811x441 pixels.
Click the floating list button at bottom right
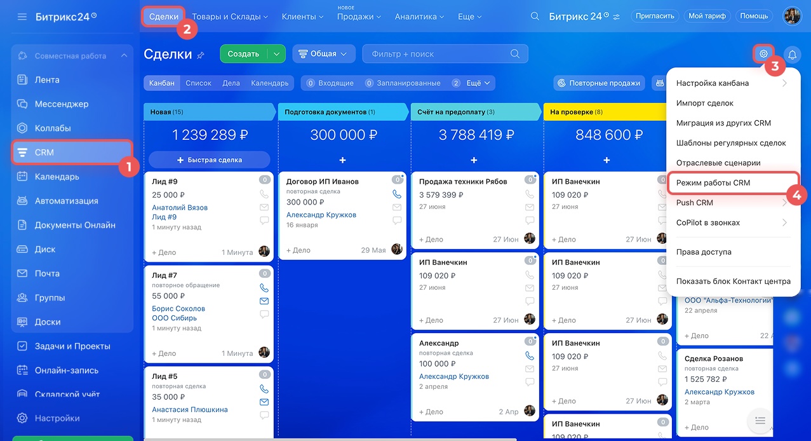click(x=760, y=419)
